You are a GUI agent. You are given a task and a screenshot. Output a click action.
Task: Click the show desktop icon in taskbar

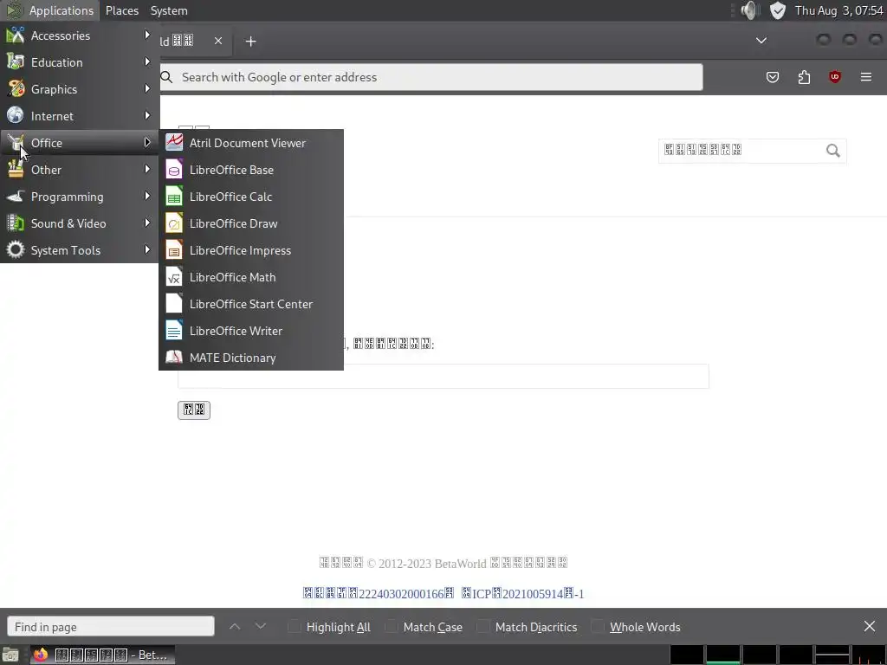pyautogui.click(x=10, y=655)
